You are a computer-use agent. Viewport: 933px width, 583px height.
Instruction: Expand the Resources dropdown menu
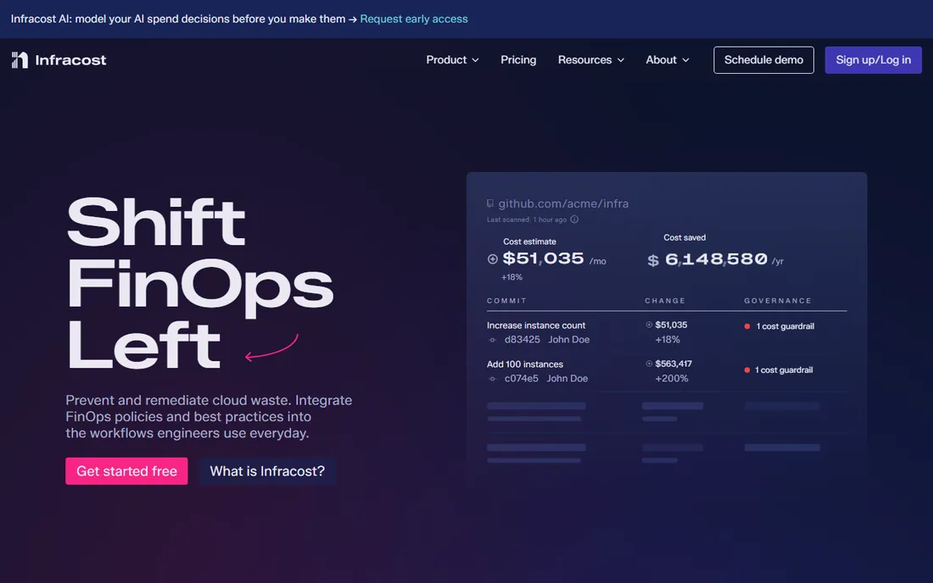tap(591, 60)
